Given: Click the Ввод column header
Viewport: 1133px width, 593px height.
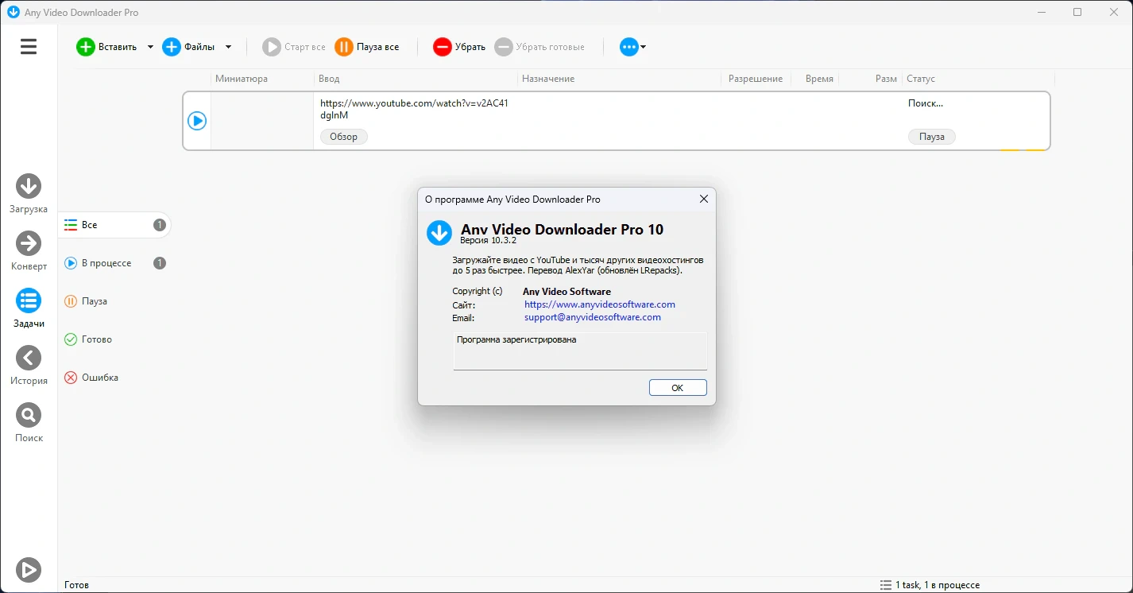Looking at the screenshot, I should [329, 79].
